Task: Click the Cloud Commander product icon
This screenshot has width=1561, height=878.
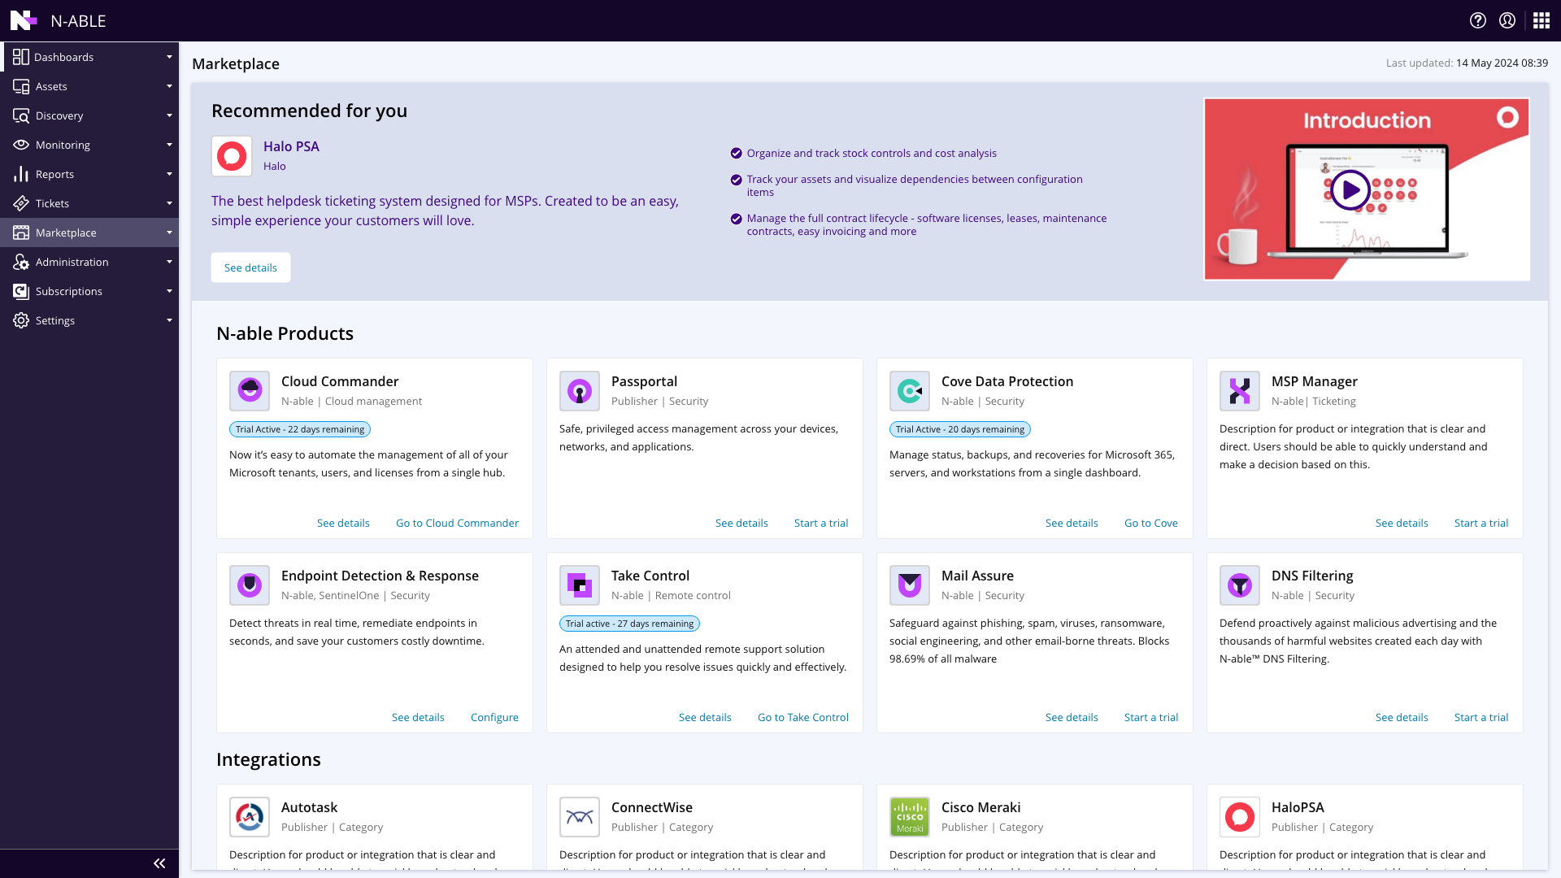Action: 250,391
